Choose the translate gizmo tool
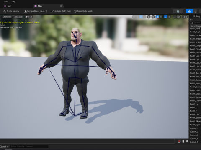201x150 pixels. (138, 17)
